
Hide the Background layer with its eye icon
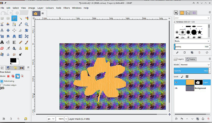pyautogui.click(x=176, y=88)
